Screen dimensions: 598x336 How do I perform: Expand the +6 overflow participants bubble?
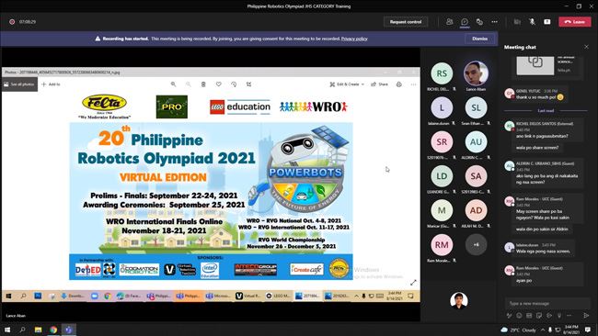476,244
